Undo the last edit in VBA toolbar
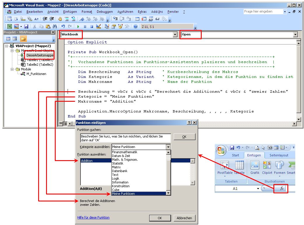This screenshot has width=304, height=225. [x=63, y=26]
